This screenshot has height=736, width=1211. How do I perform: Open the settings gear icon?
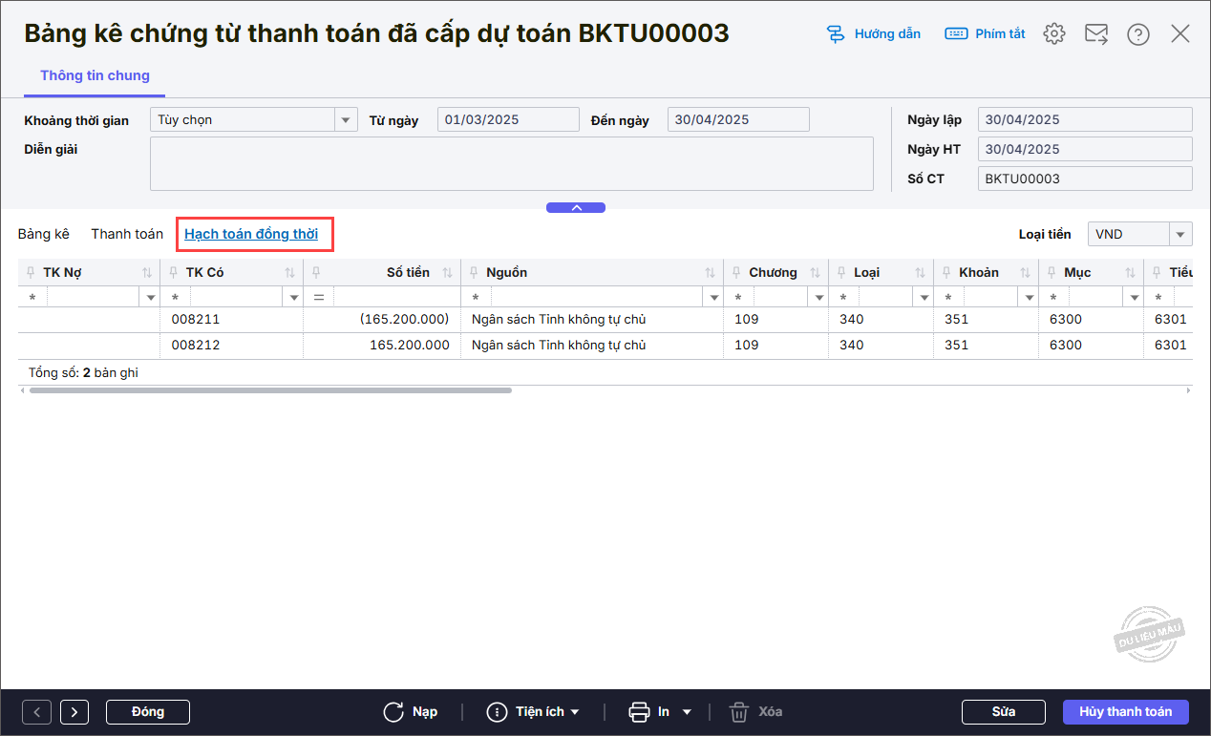tap(1053, 33)
